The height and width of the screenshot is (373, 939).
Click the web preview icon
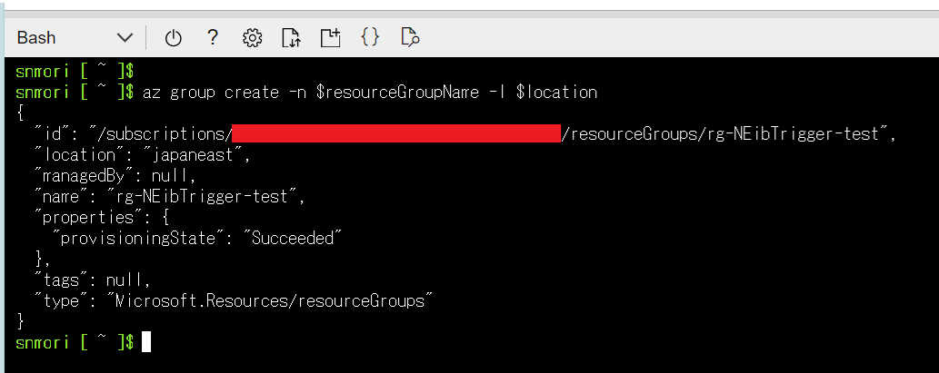[409, 37]
